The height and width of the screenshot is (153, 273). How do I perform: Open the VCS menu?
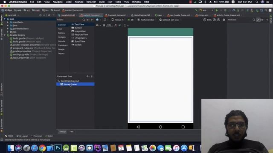click(x=126, y=2)
